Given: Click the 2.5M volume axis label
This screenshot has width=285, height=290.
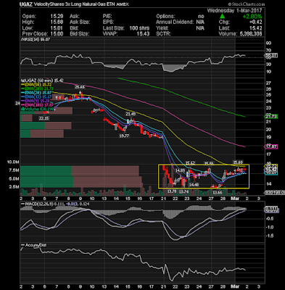Looking at the screenshot, I should pyautogui.click(x=15, y=187).
